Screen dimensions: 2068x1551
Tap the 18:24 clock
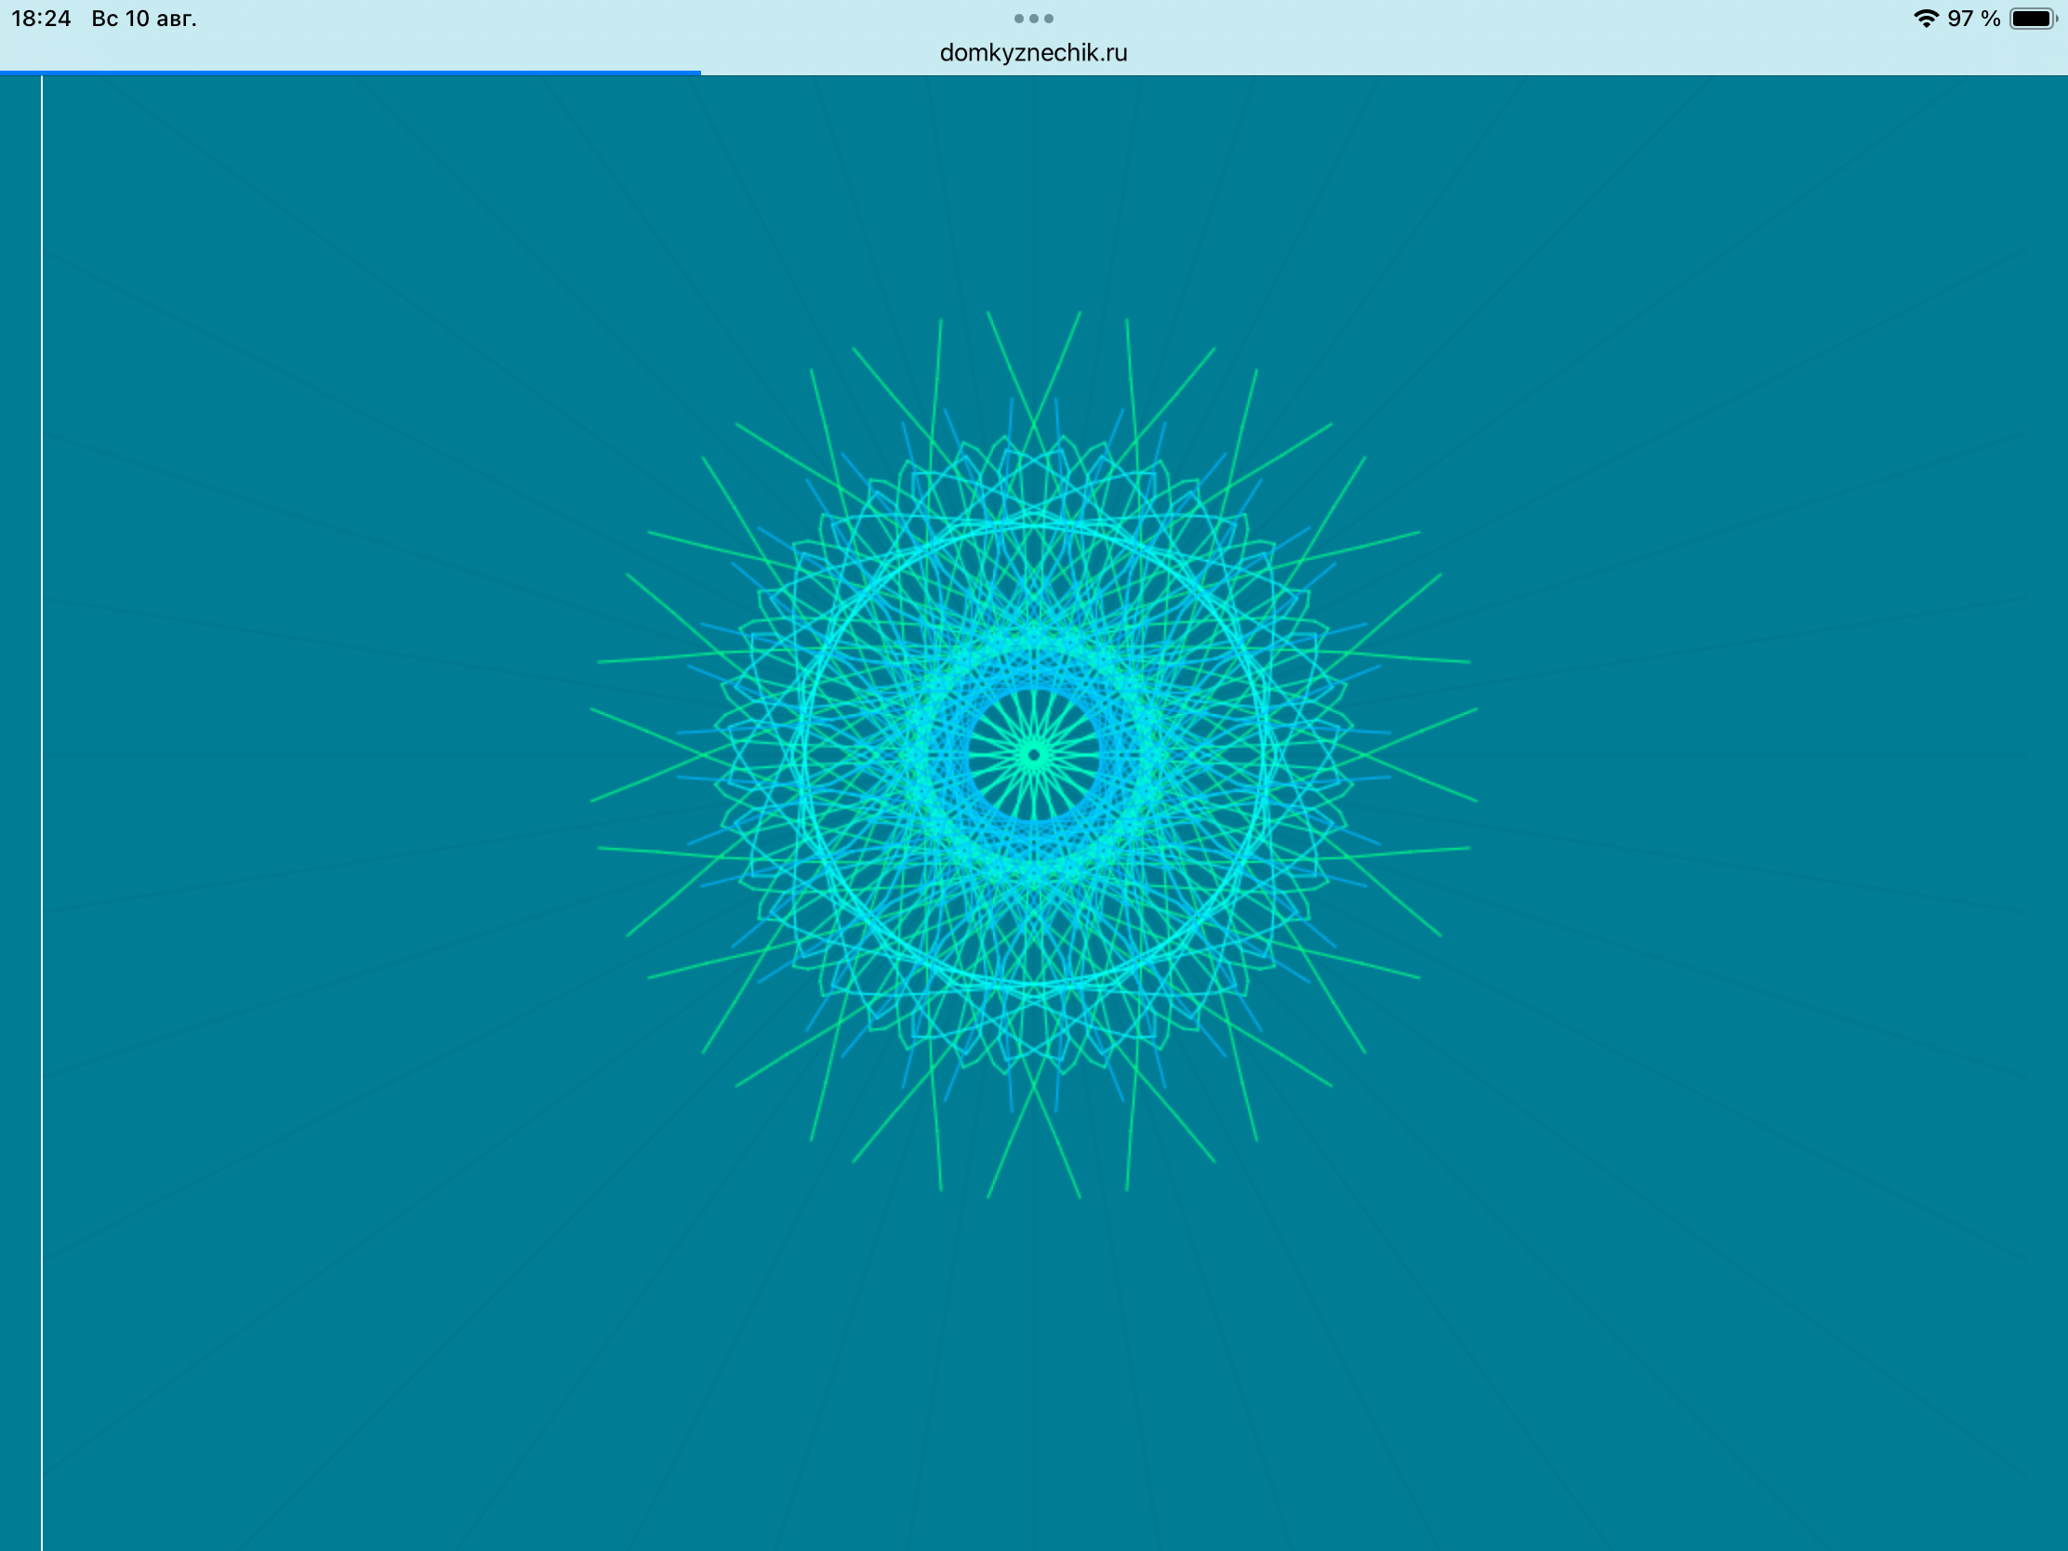[41, 19]
